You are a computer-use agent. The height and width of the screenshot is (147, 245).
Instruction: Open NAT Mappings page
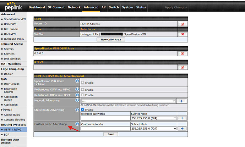[x=11, y=64]
